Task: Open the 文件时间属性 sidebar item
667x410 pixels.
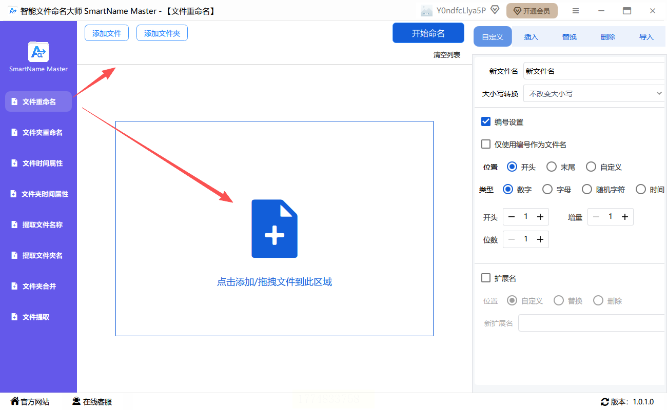Action: [38, 163]
